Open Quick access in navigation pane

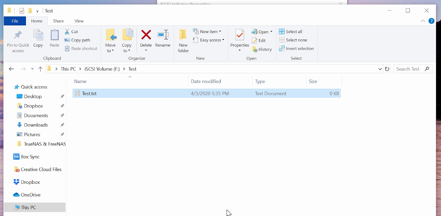pyautogui.click(x=31, y=87)
